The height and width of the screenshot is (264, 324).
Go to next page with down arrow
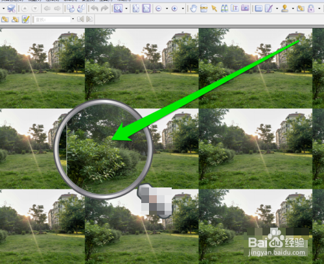[35, 8]
